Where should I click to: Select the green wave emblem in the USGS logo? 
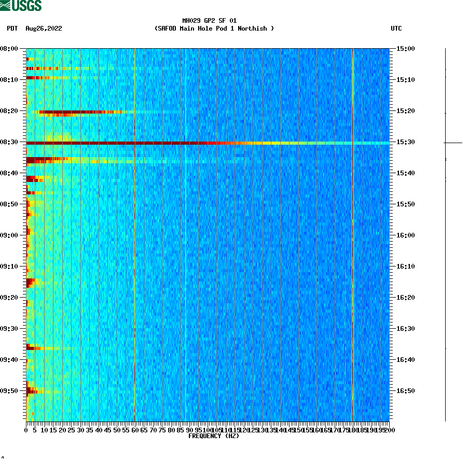click(x=6, y=5)
